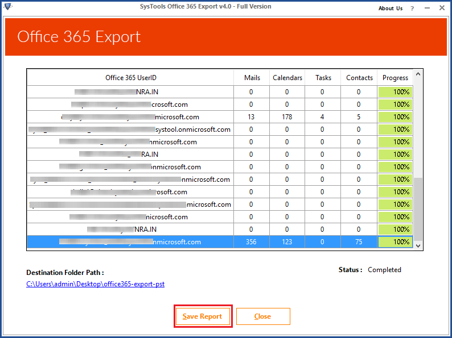This screenshot has width=452, height=338.
Task: Click the Close button
Action: pyautogui.click(x=263, y=316)
